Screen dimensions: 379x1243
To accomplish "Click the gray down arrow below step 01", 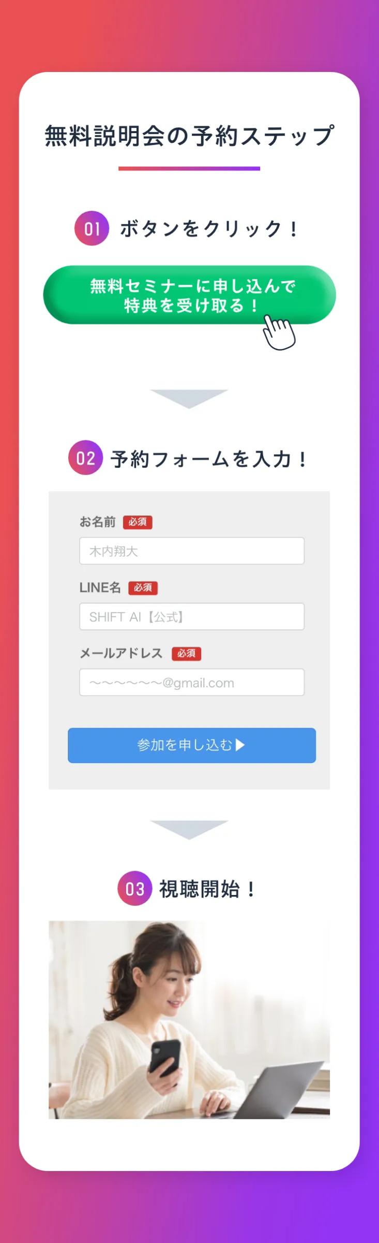I will (189, 396).
